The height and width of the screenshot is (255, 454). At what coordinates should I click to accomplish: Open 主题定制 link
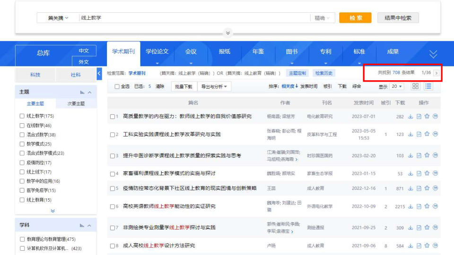(x=297, y=73)
